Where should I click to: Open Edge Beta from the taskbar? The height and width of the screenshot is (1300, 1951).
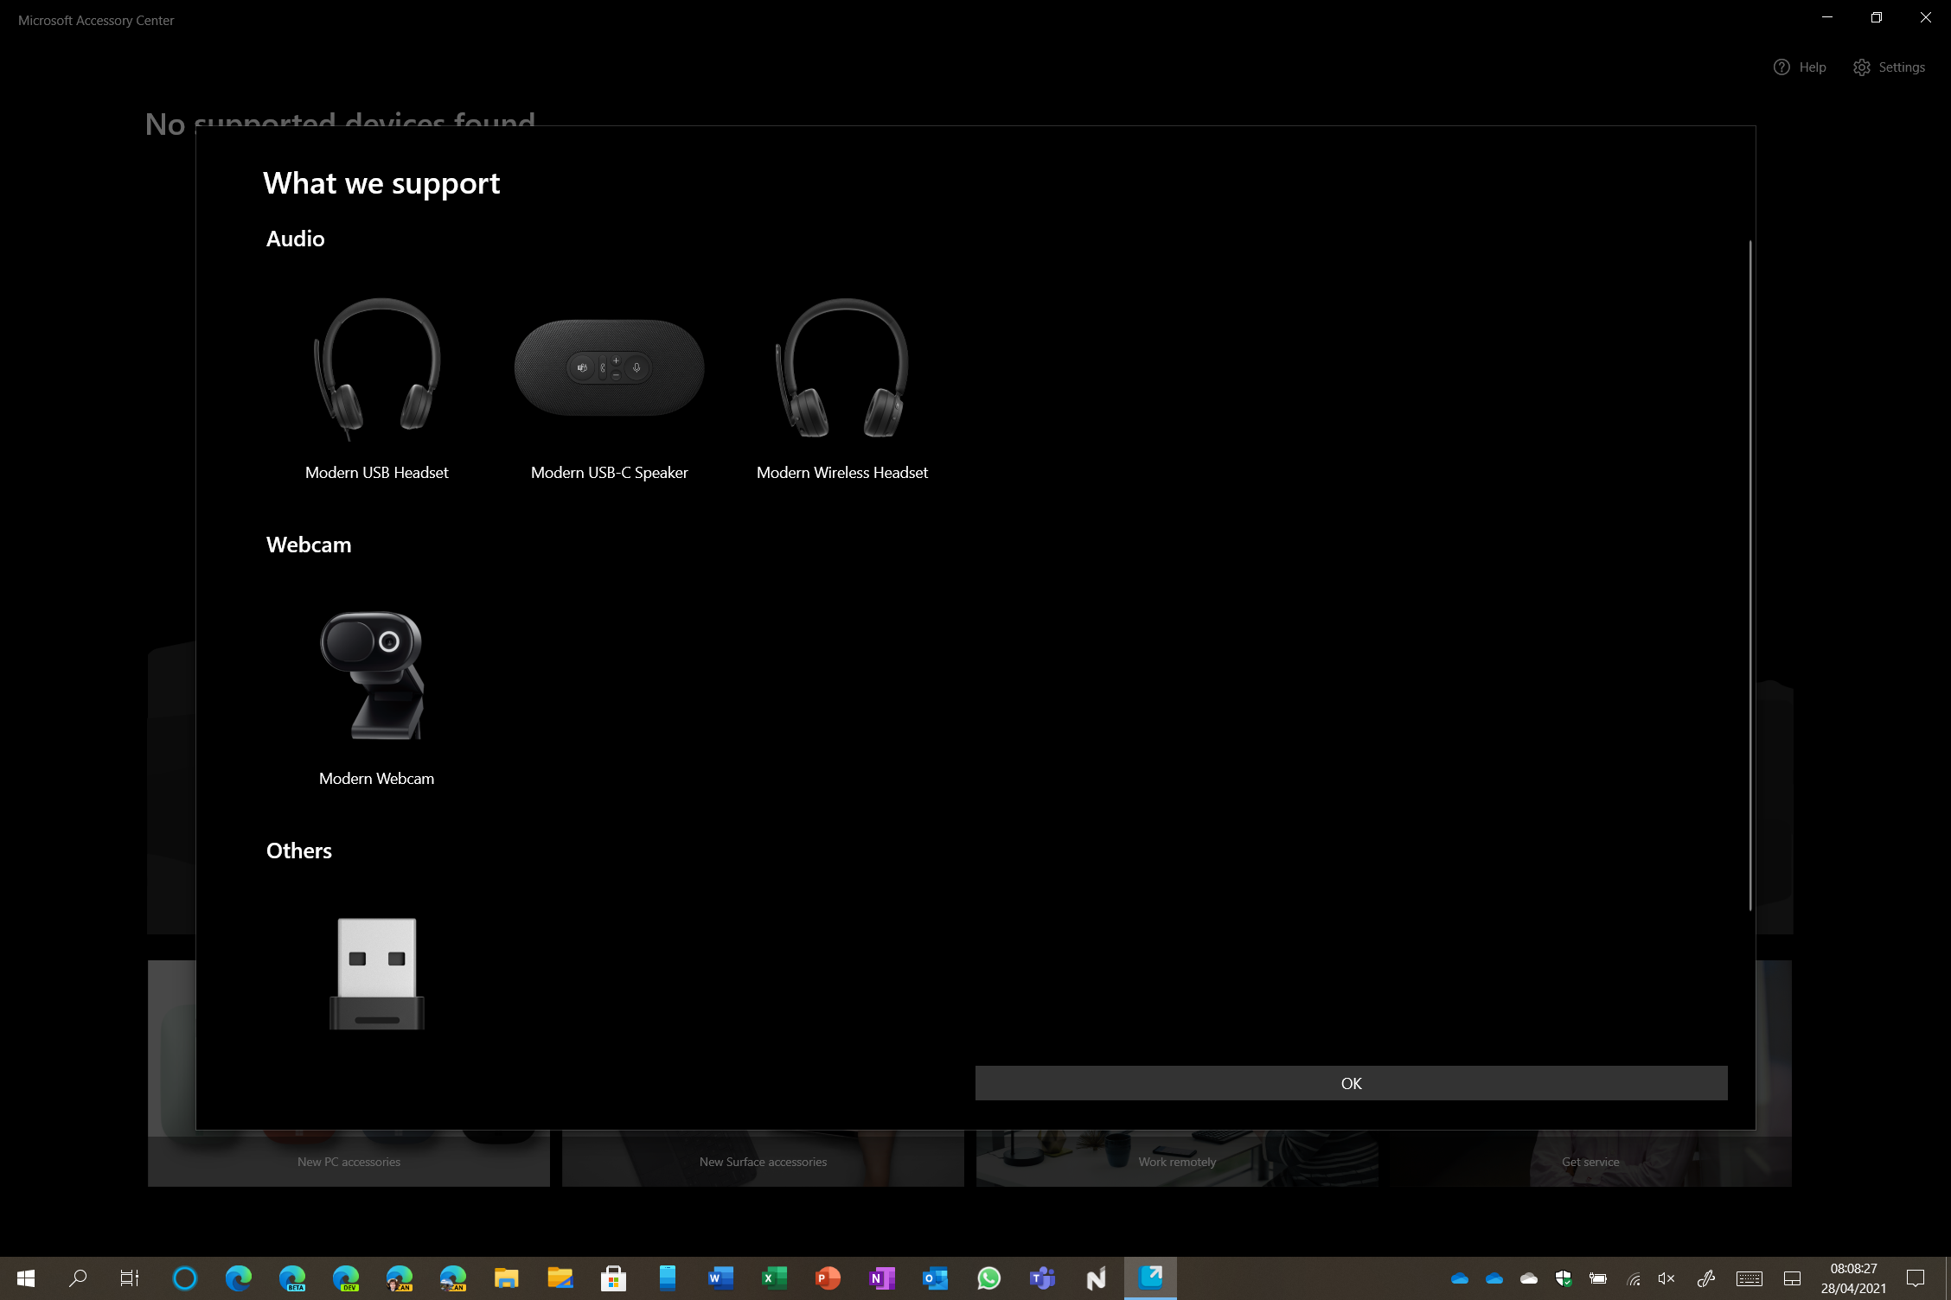pyautogui.click(x=292, y=1278)
